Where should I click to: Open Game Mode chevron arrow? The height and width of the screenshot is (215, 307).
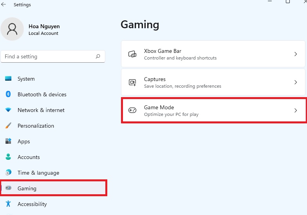pyautogui.click(x=296, y=110)
